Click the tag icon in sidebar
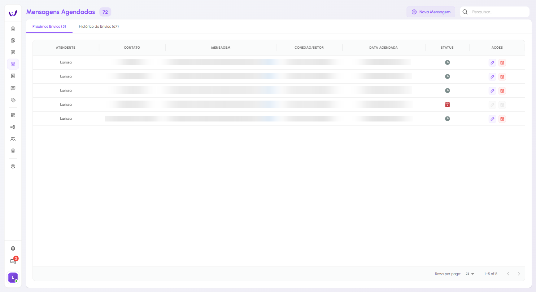The image size is (536, 292). point(13,100)
